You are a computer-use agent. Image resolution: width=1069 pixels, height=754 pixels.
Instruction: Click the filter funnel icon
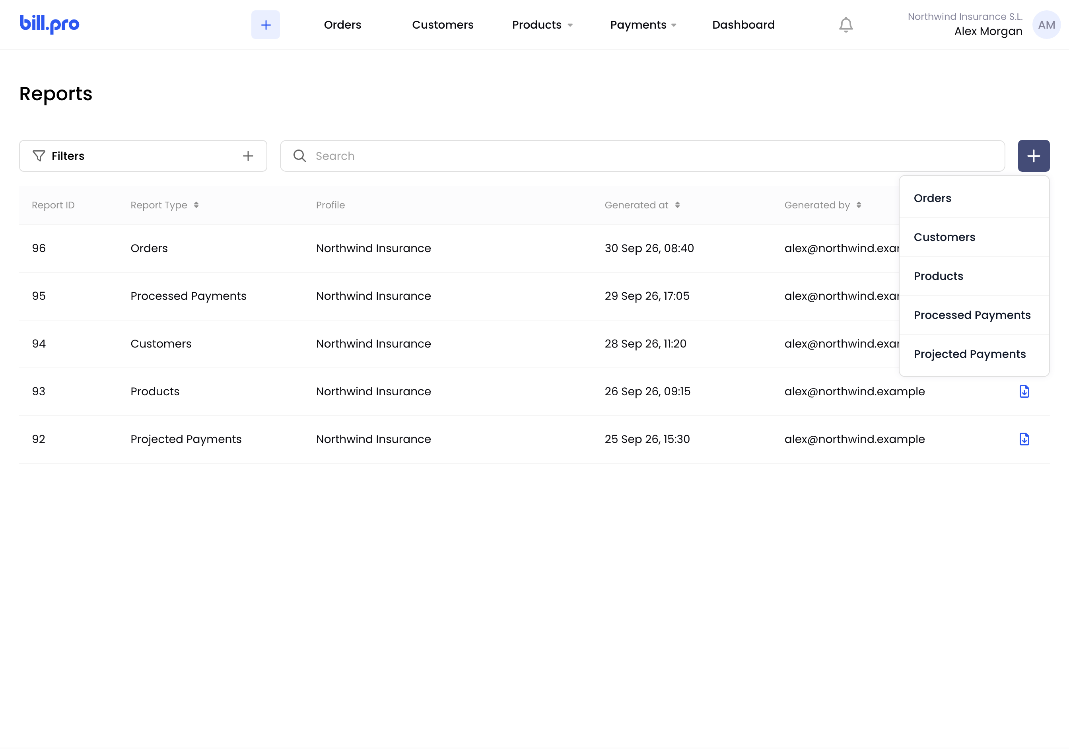tap(39, 156)
